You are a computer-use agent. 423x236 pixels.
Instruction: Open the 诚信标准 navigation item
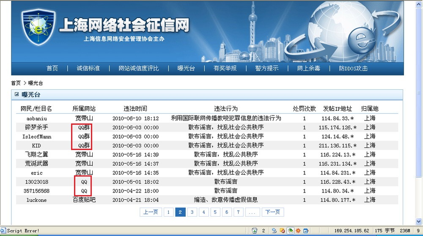(88, 68)
